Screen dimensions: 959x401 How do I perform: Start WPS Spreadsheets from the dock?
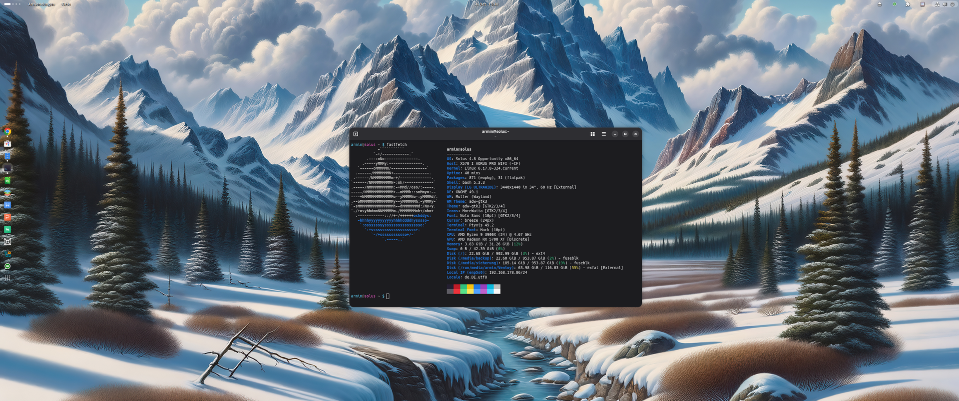[7, 229]
